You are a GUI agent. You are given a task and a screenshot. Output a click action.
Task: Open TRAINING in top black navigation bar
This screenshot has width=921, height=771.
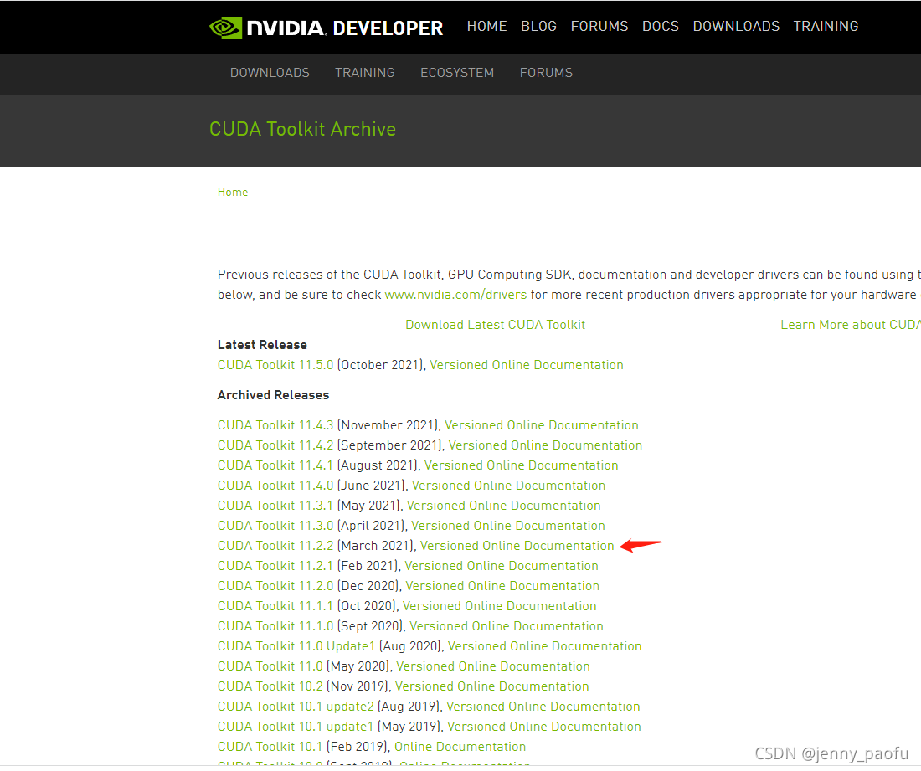[x=826, y=27]
